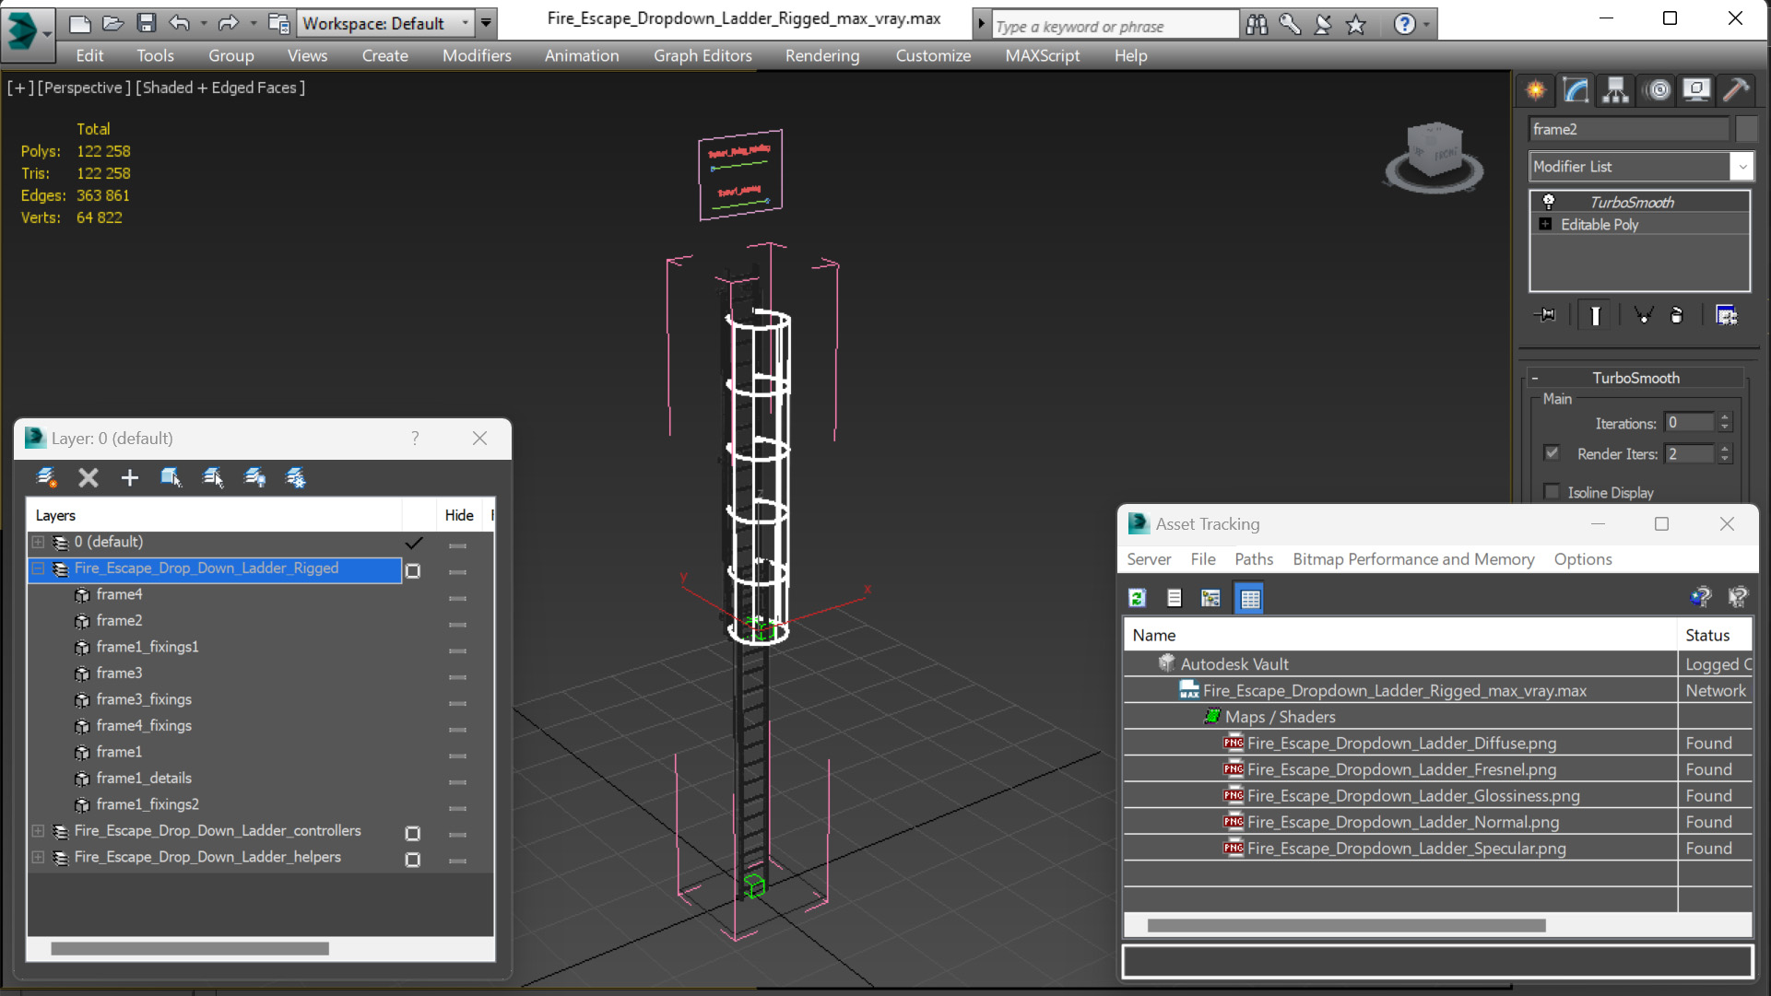Click the New Scene file icon
1771x996 pixels.
click(80, 23)
